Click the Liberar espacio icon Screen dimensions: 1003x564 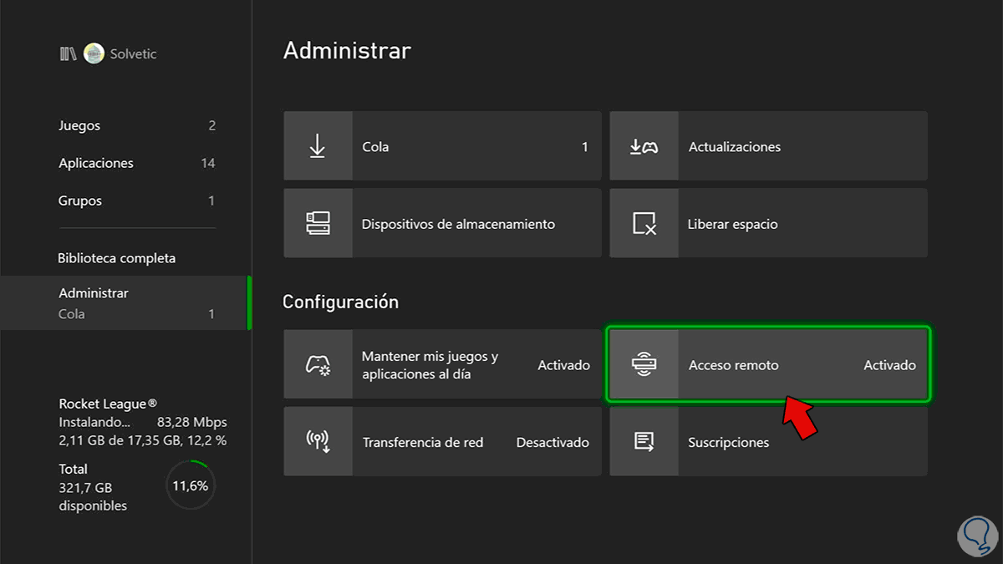(644, 224)
